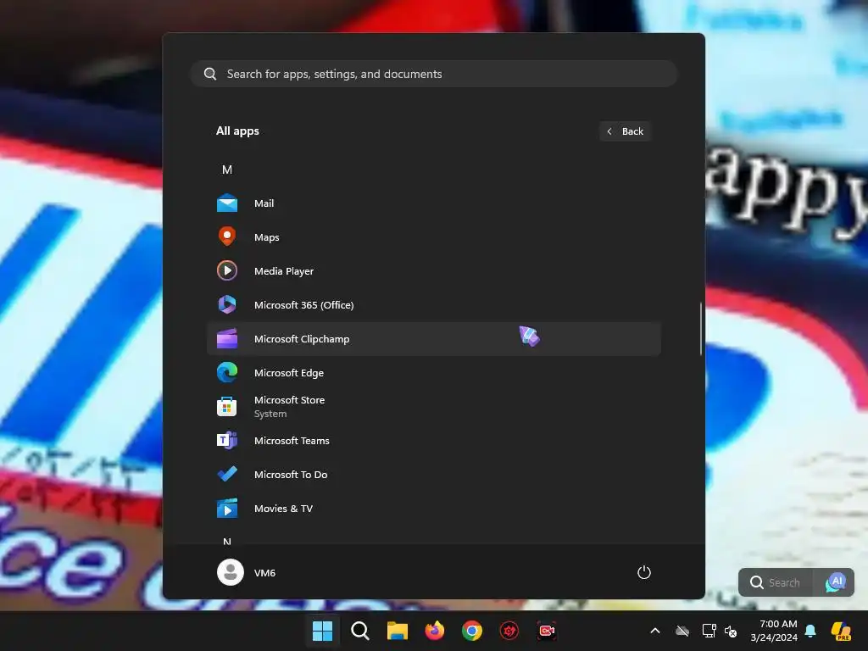This screenshot has width=868, height=651.
Task: Launch Media Player icon
Action: (x=227, y=270)
